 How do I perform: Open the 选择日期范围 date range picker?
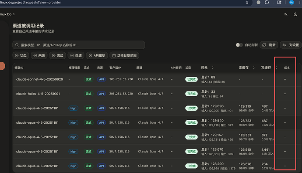pos(124,55)
